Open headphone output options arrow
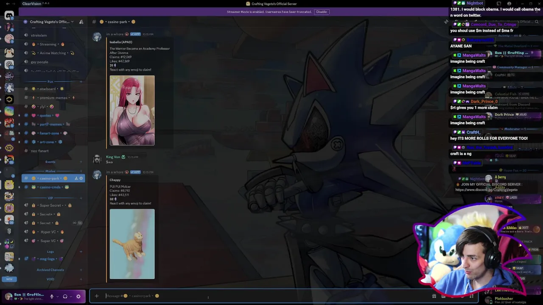The image size is (543, 305). coord(70,297)
